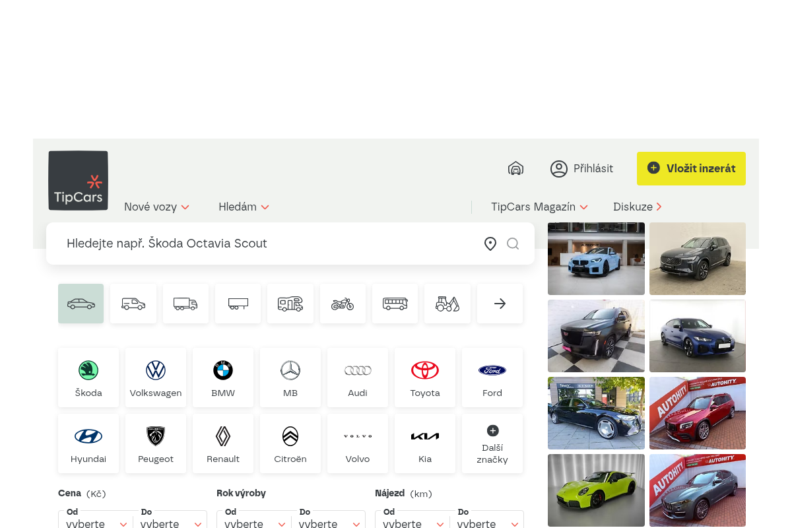The width and height of the screenshot is (792, 528).
Task: Open the Cena Od dropdown
Action: (96, 519)
